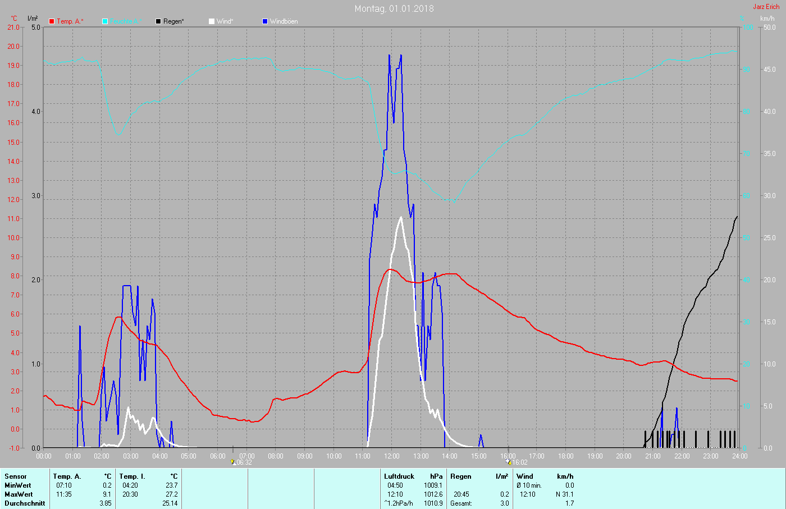Click the red Temp. A. legend square

pyautogui.click(x=52, y=21)
